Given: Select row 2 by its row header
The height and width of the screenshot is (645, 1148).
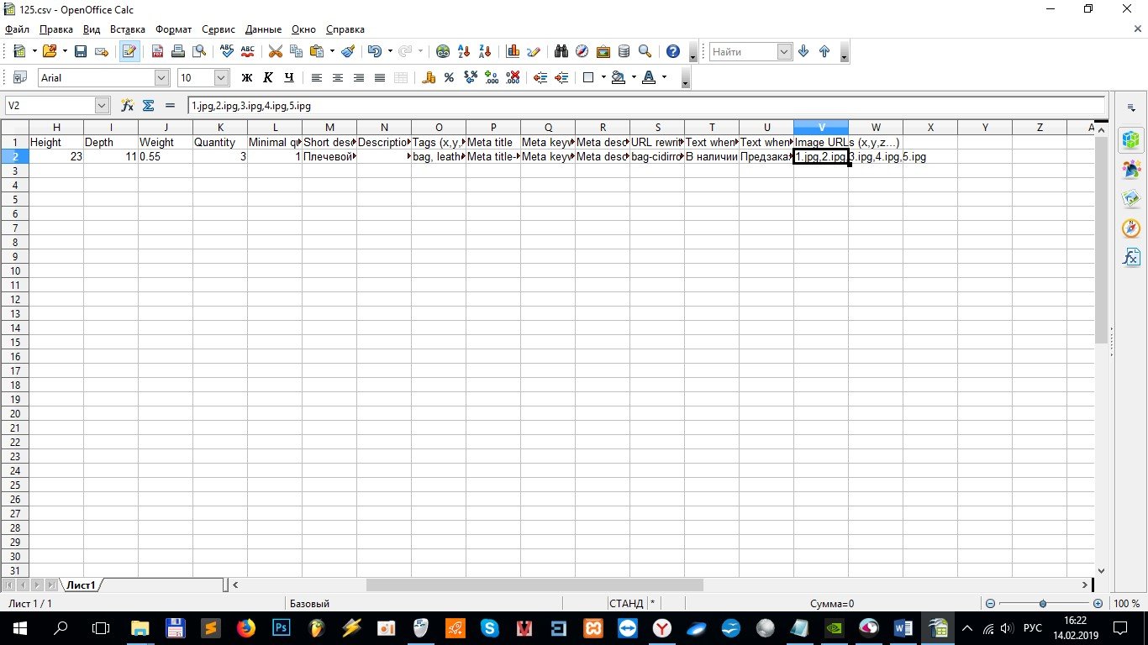Looking at the screenshot, I should (x=14, y=156).
